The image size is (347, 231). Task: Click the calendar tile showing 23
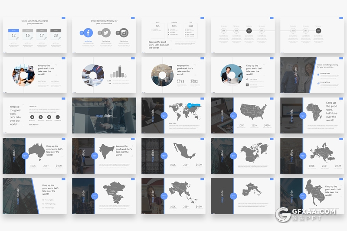click(56, 35)
